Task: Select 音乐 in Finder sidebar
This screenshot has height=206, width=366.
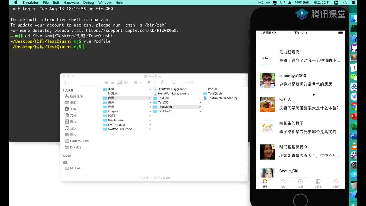Action: coord(71,128)
